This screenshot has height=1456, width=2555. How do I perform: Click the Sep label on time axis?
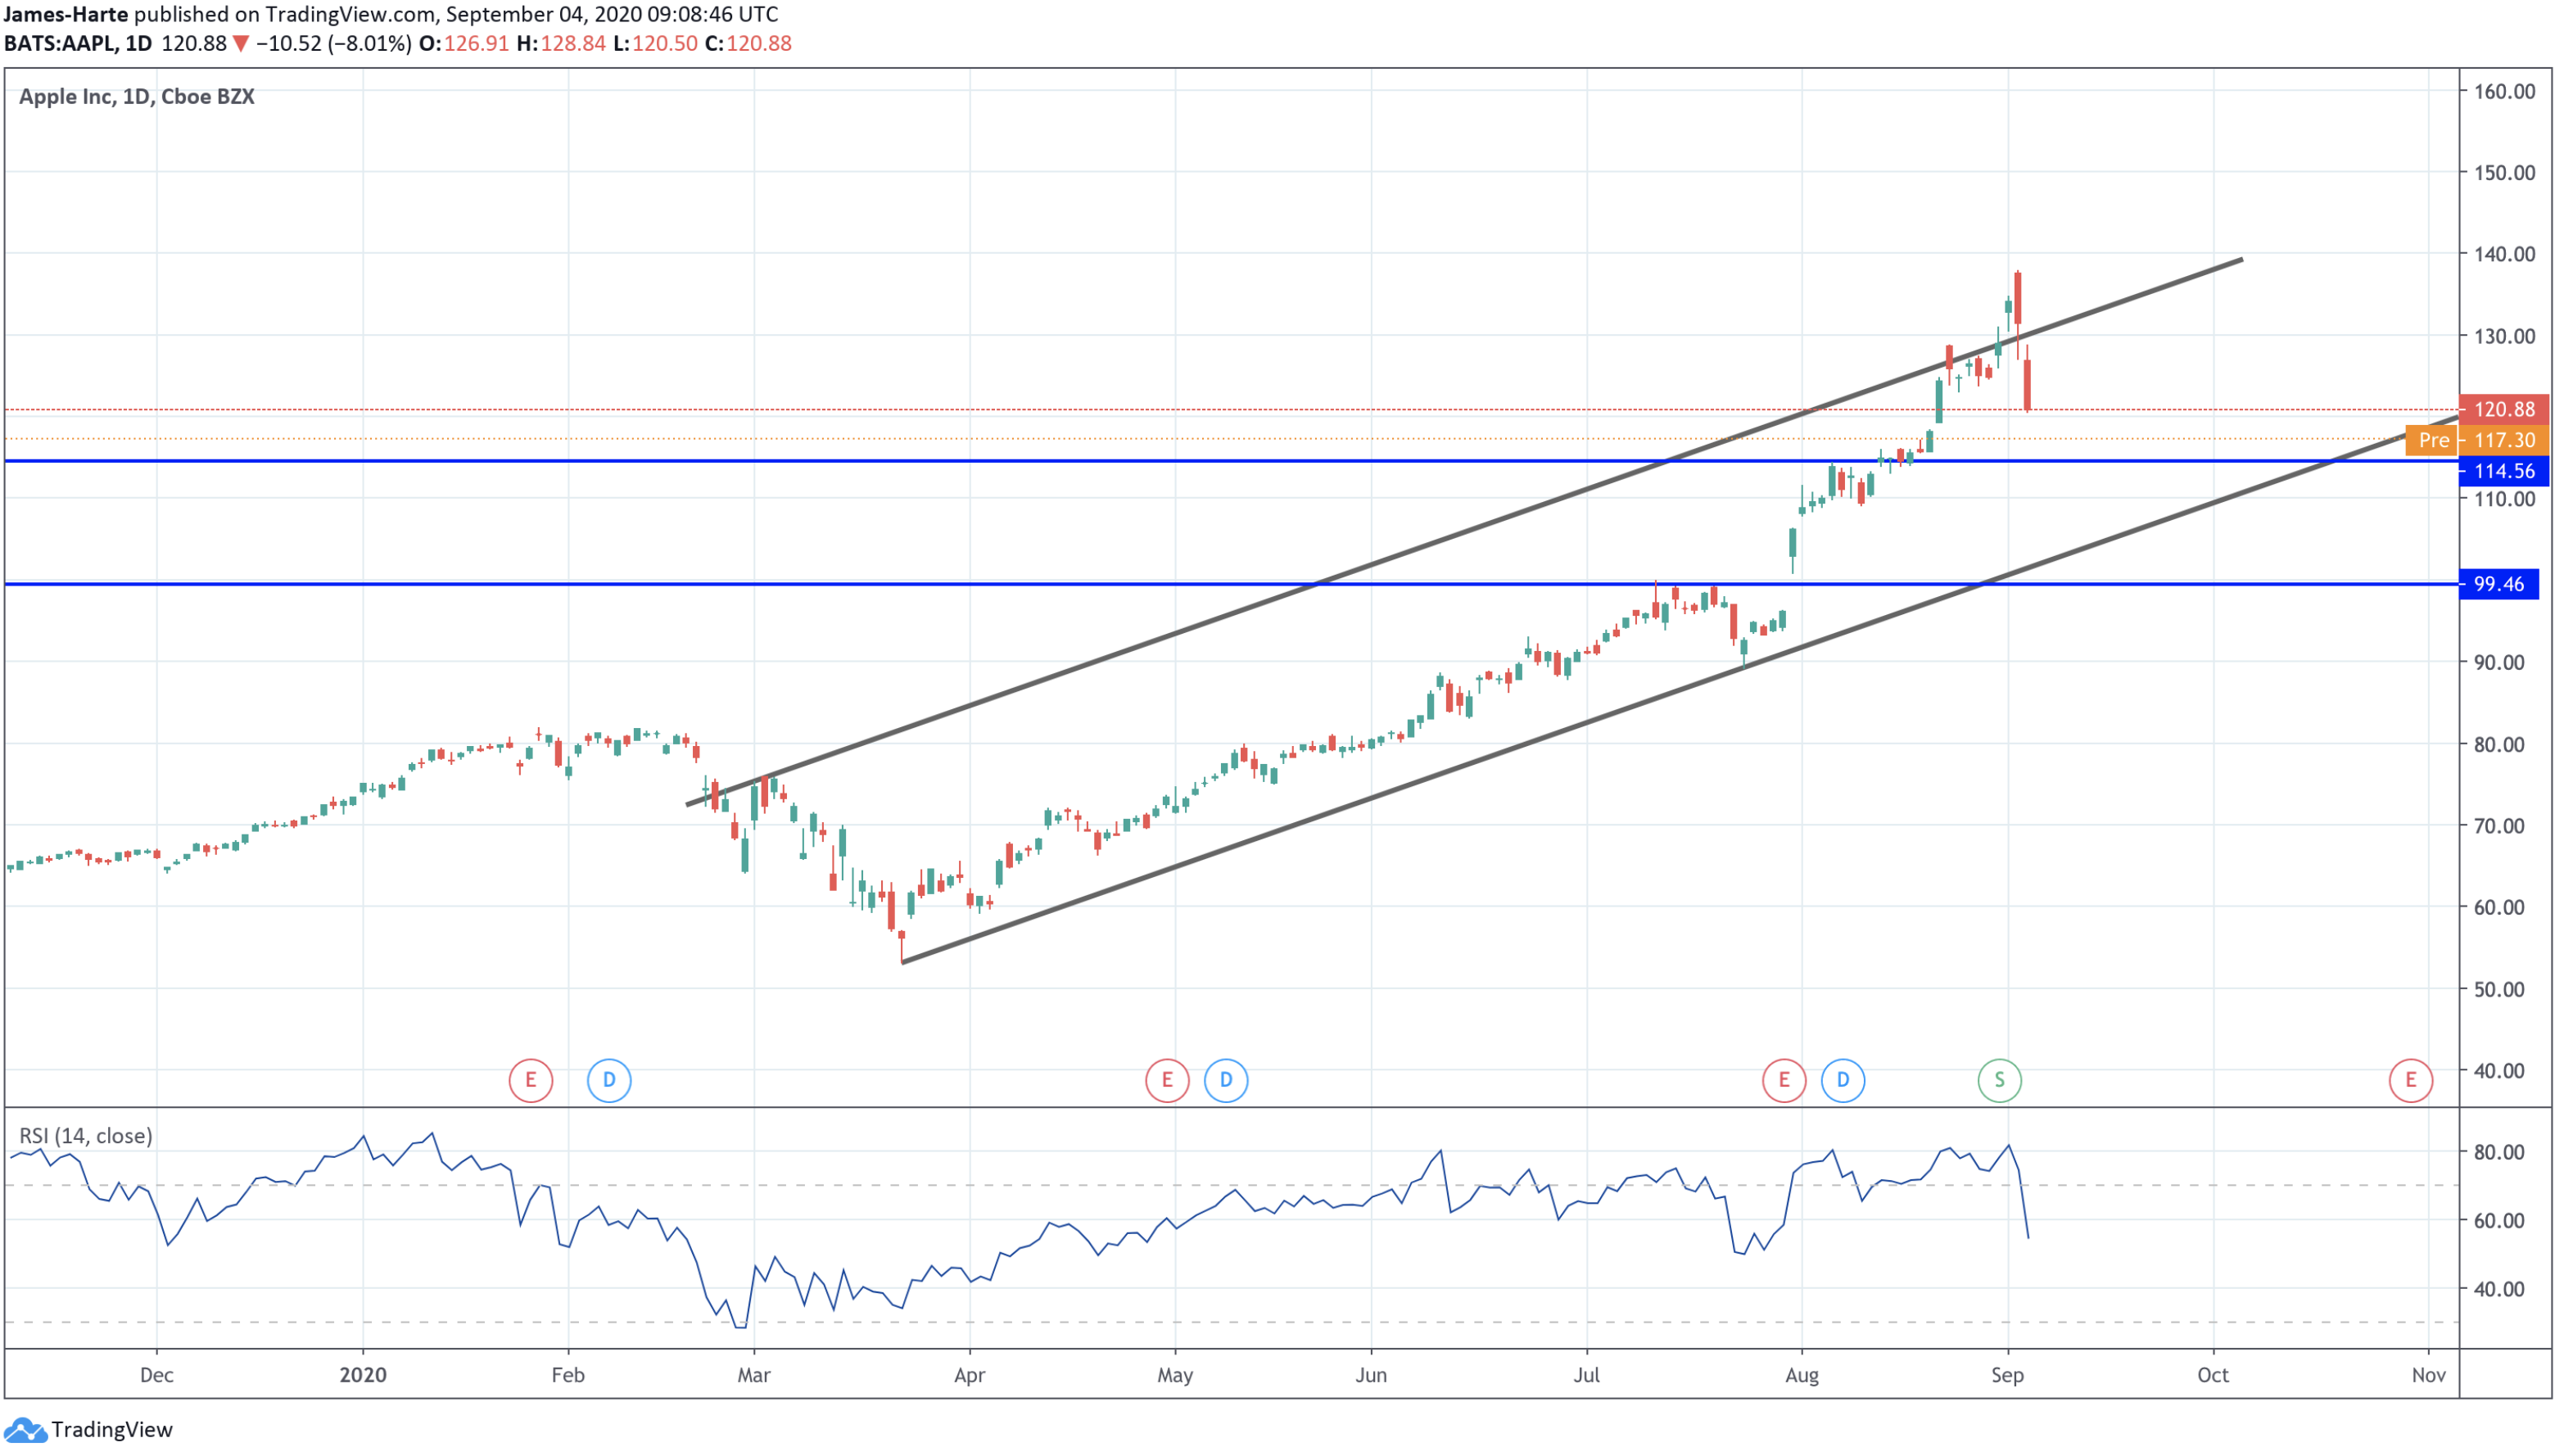tap(2006, 1375)
